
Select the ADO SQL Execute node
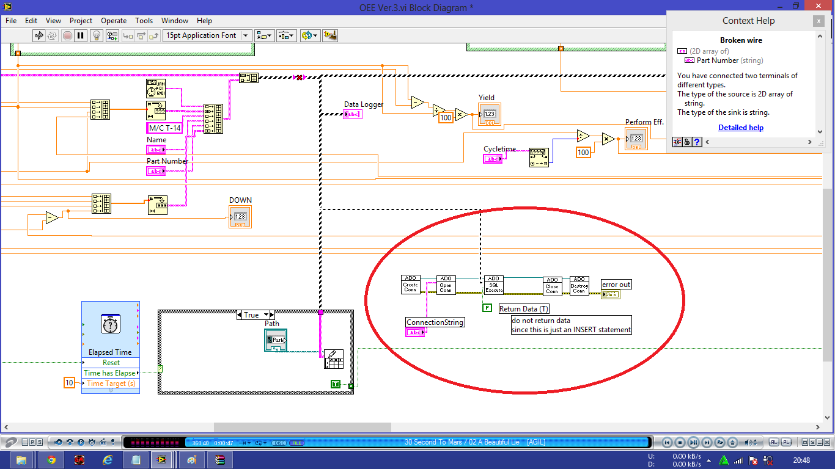click(x=494, y=285)
